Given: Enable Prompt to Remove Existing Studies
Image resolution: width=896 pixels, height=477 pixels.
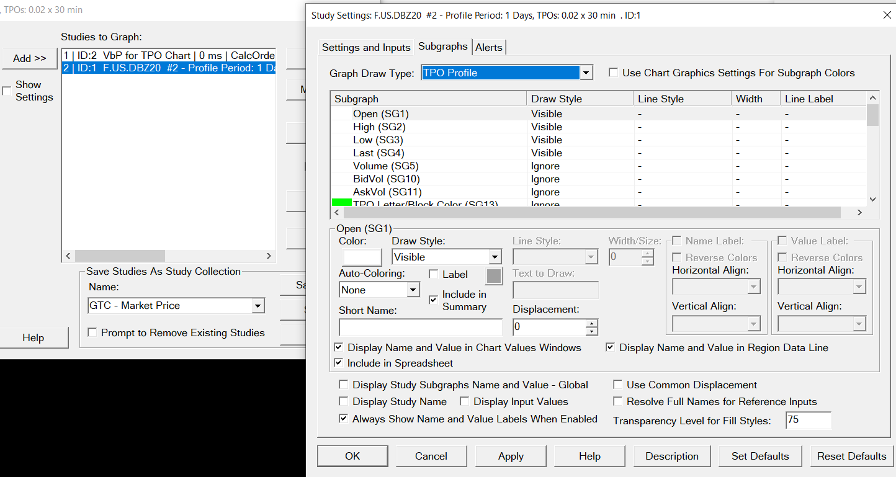Looking at the screenshot, I should 92,332.
